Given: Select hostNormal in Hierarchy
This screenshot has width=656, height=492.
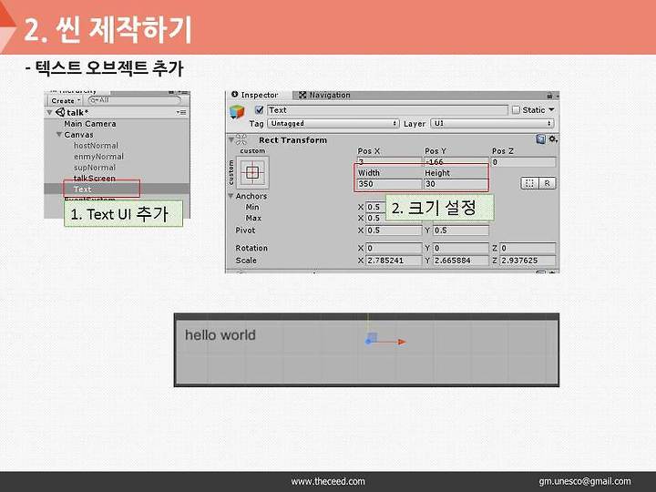Looking at the screenshot, I should pyautogui.click(x=96, y=146).
